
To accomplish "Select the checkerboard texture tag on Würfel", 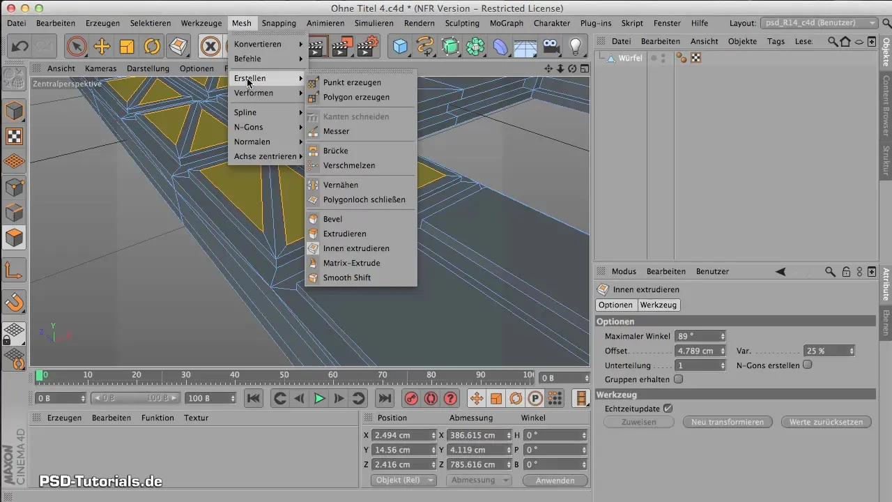I will [x=695, y=58].
